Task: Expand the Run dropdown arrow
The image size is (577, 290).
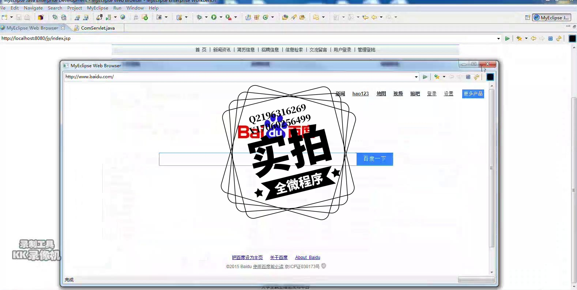Action: click(x=221, y=17)
